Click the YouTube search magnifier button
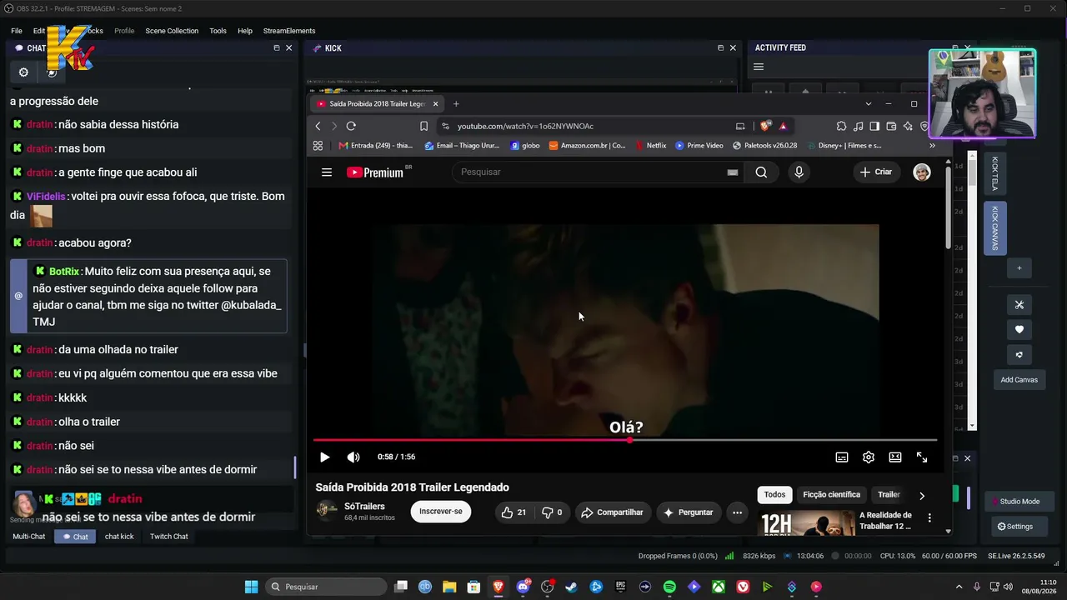 click(x=761, y=172)
